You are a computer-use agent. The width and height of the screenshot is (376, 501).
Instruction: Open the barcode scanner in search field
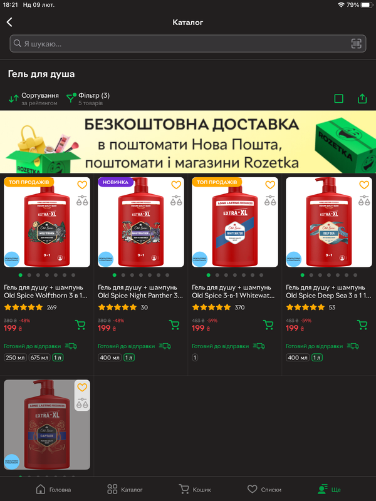click(x=356, y=43)
